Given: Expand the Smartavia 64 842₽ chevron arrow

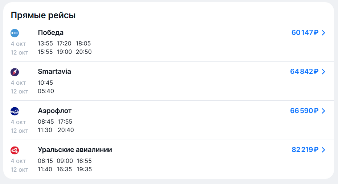Looking at the screenshot, I should coord(324,72).
